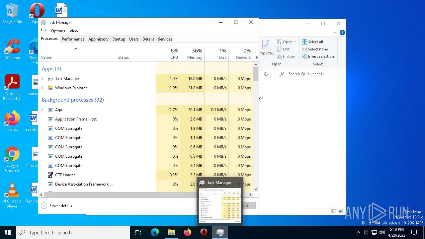Click the Aga process icon
The height and width of the screenshot is (239, 425).
coord(50,110)
